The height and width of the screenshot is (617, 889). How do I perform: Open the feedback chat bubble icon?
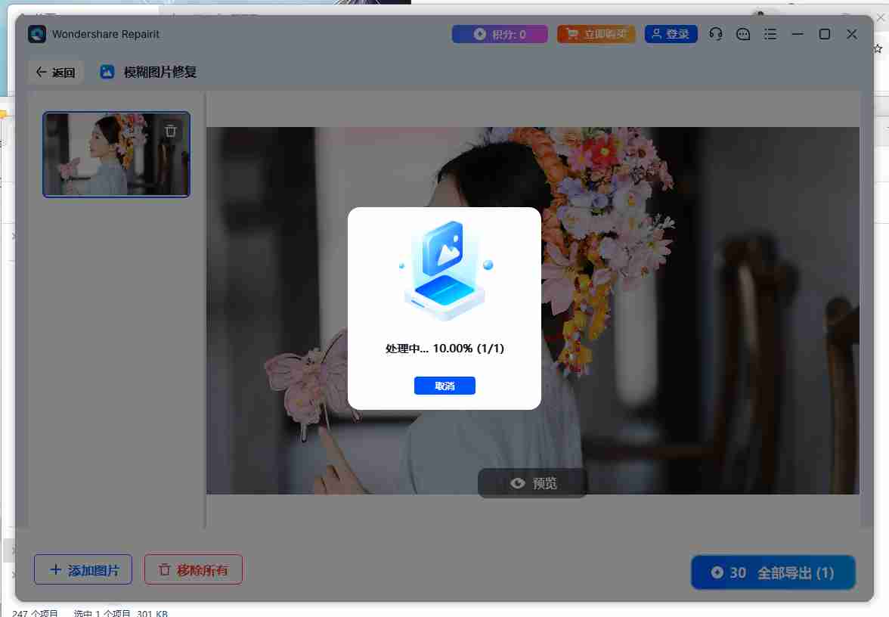click(x=743, y=35)
